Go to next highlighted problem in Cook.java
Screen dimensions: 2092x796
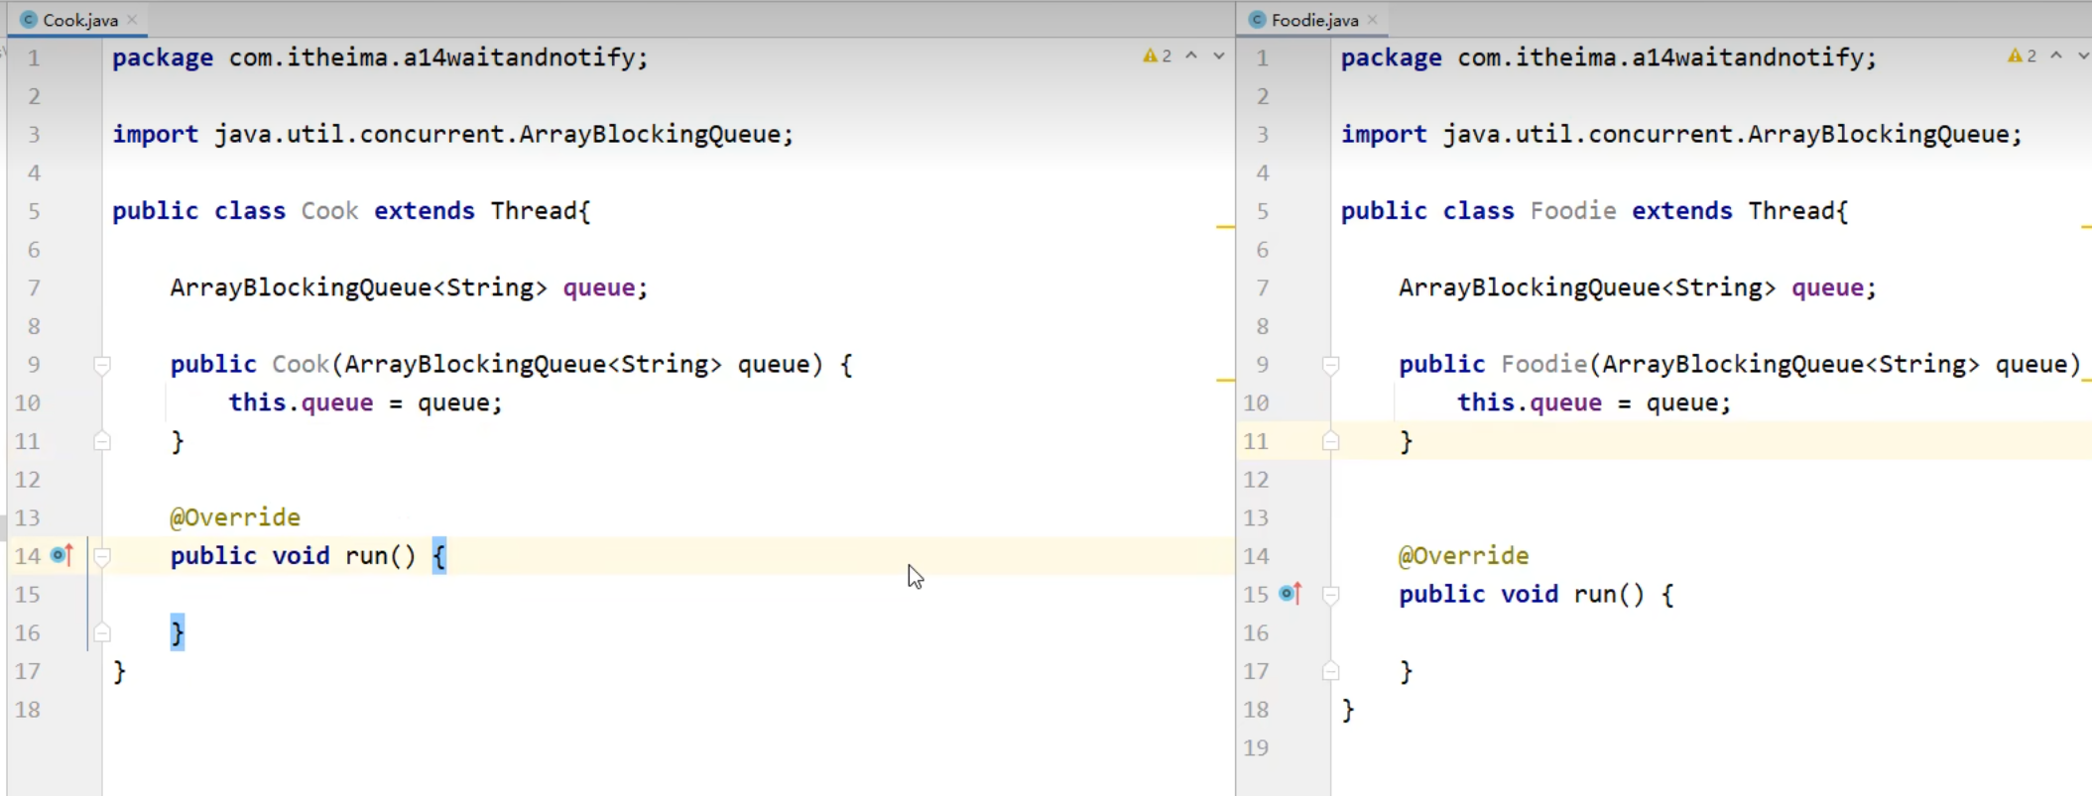[x=1219, y=57]
